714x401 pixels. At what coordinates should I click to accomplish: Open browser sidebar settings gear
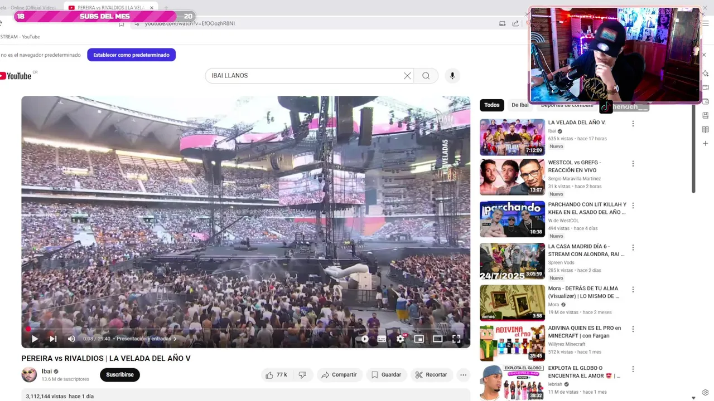click(706, 392)
